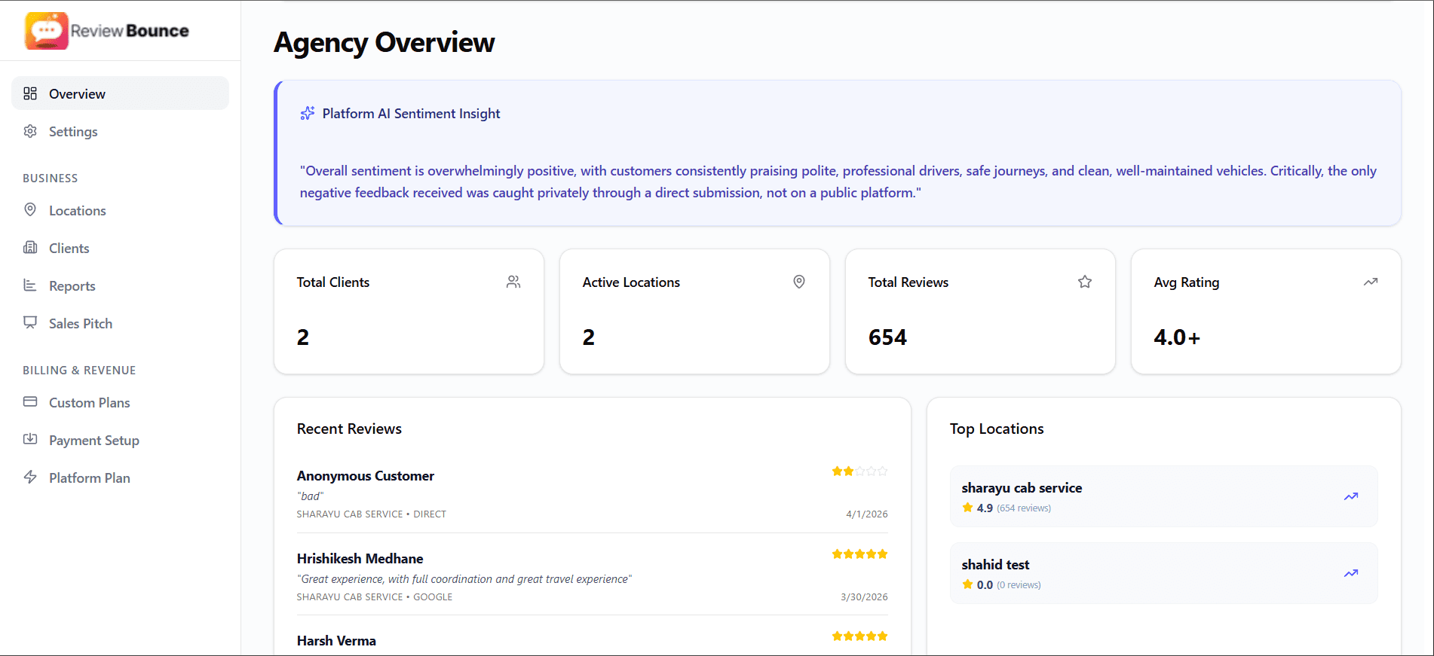Screen dimensions: 1434x656
Task: Open the Settings page from sidebar
Action: coord(120,131)
